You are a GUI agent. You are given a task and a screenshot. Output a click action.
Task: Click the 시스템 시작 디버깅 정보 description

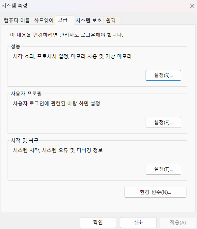click(x=58, y=150)
